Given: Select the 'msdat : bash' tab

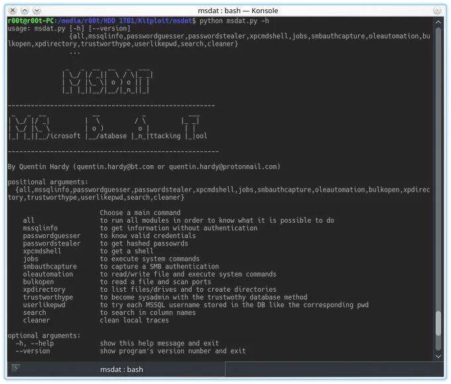Looking at the screenshot, I should click(121, 369).
